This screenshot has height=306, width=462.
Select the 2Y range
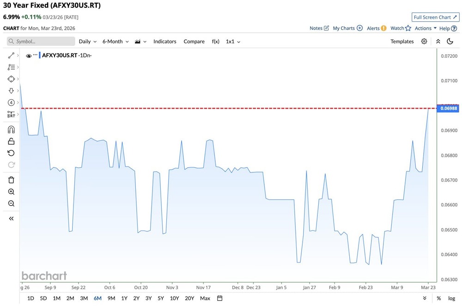136,298
